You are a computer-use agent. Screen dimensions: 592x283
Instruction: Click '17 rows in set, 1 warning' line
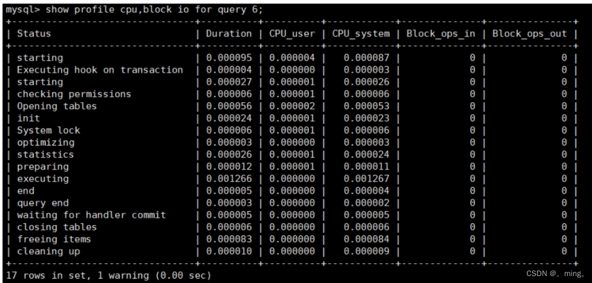[x=108, y=276]
